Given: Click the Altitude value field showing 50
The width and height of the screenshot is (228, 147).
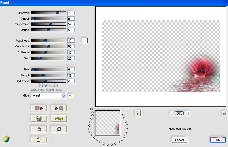Looking at the screenshot, I should tap(71, 30).
